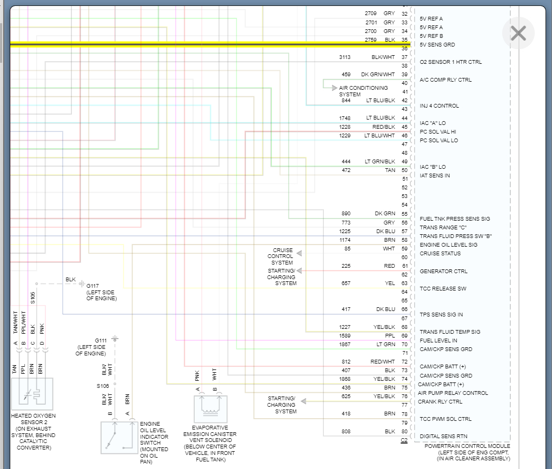Click the CRANK RLY CTRL label
This screenshot has width=552, height=469.
click(440, 402)
